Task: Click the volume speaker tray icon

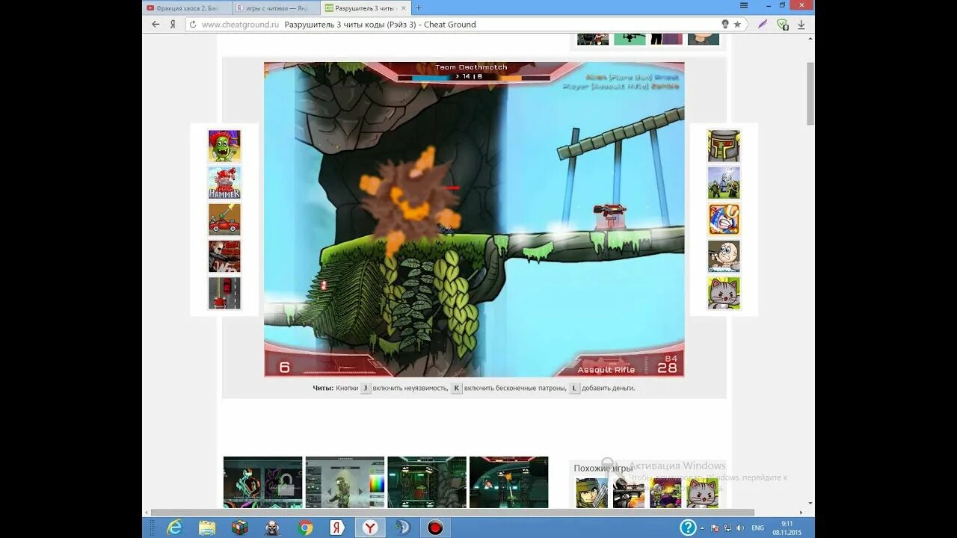Action: 739,528
